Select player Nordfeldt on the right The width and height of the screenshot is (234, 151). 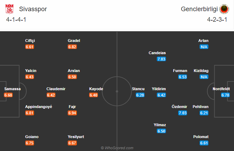point(222,89)
